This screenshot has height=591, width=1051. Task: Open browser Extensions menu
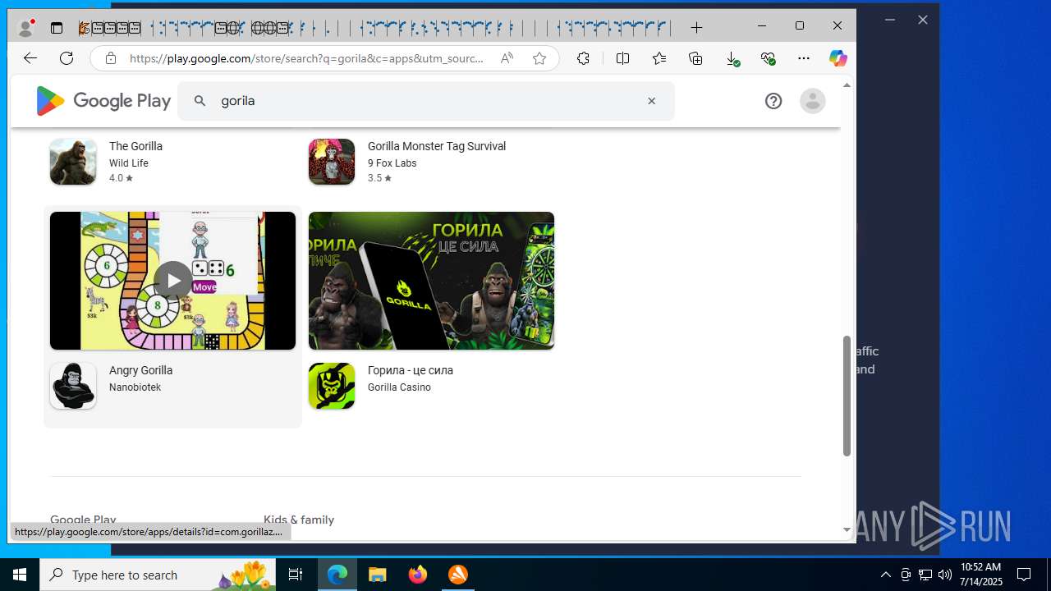click(583, 58)
